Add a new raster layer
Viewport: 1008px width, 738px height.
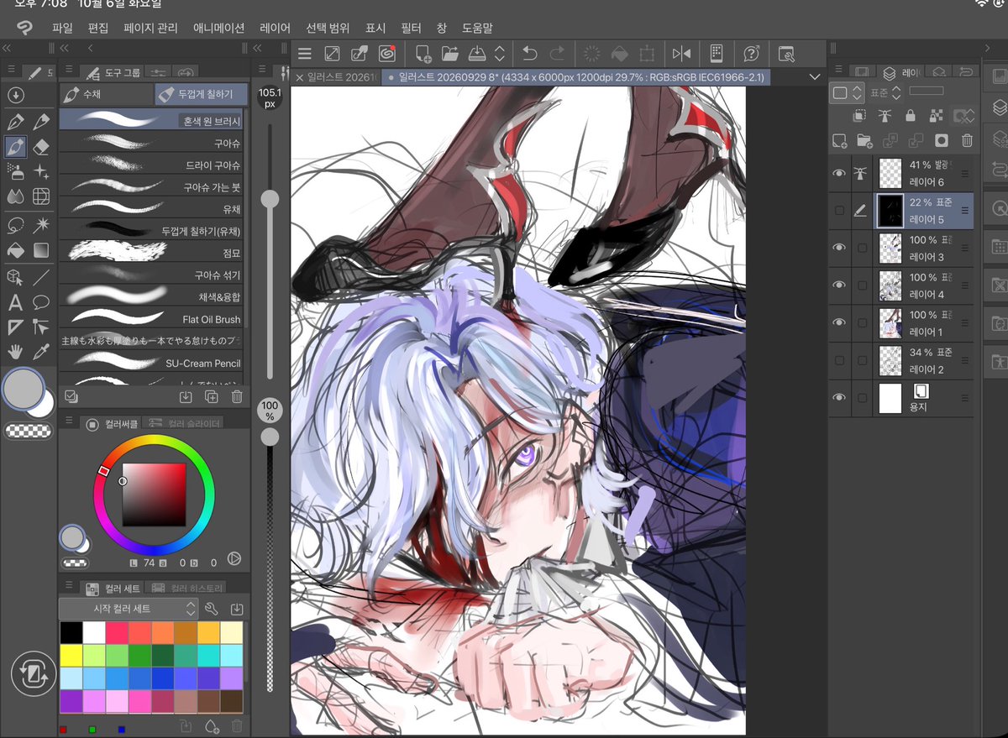(838, 140)
